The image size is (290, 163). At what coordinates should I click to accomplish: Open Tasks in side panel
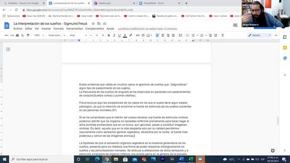[x=285, y=58]
